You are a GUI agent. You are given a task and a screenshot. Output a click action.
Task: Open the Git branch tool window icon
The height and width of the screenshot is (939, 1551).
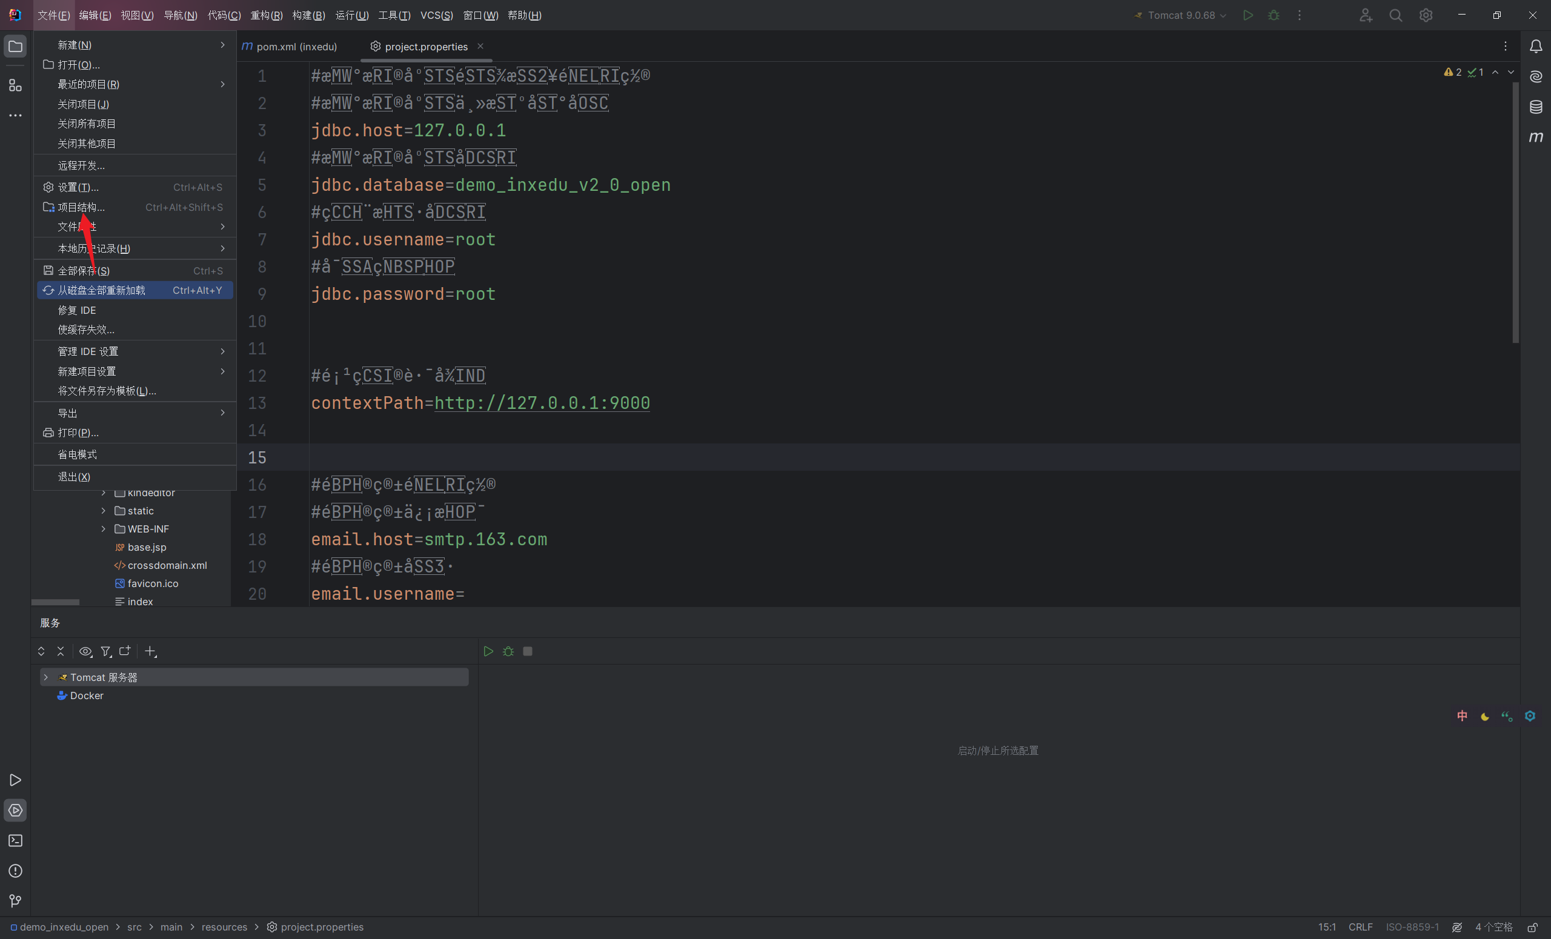point(15,901)
